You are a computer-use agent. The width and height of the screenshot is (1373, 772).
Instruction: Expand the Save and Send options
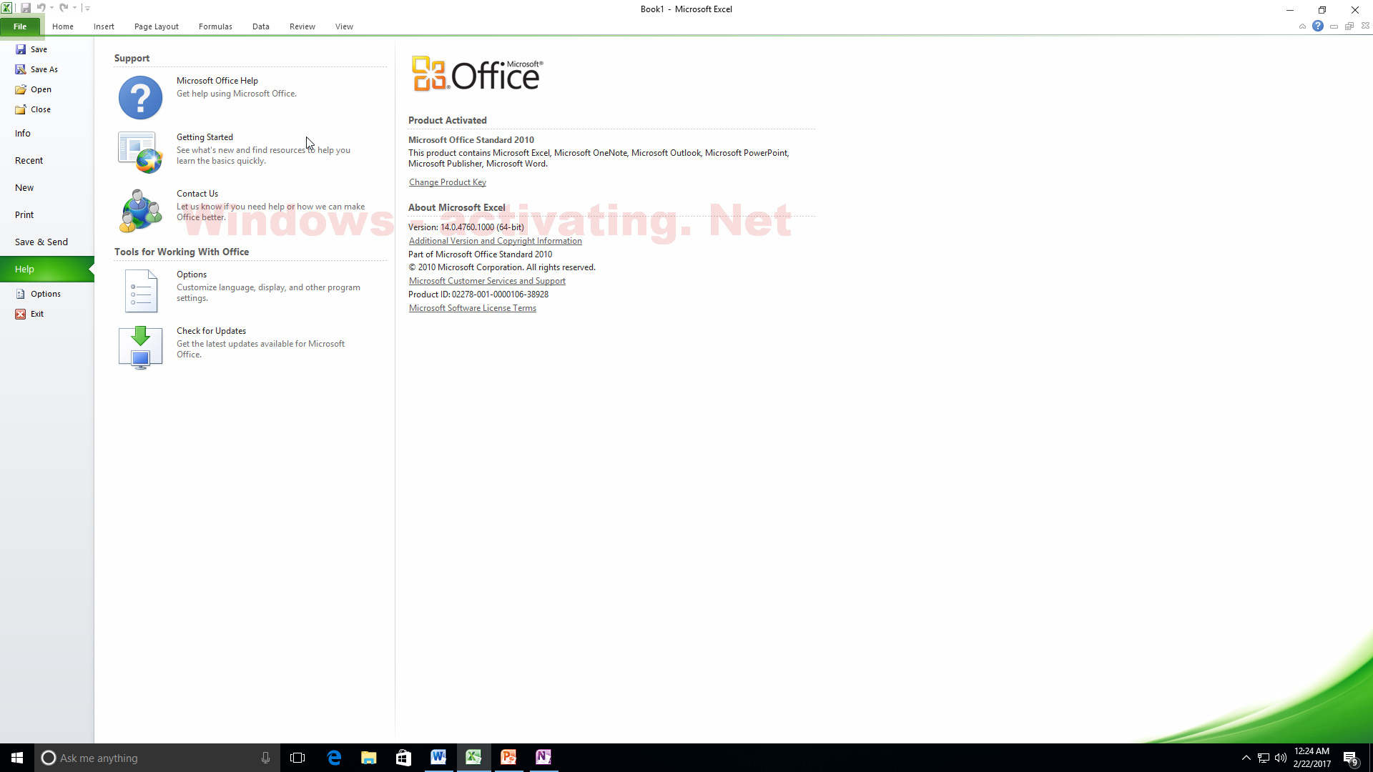click(x=41, y=242)
